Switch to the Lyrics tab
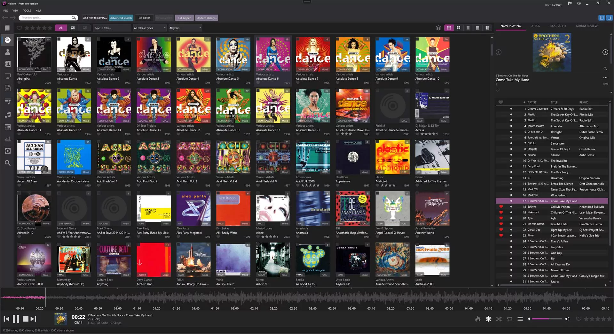614x334 pixels. point(535,26)
